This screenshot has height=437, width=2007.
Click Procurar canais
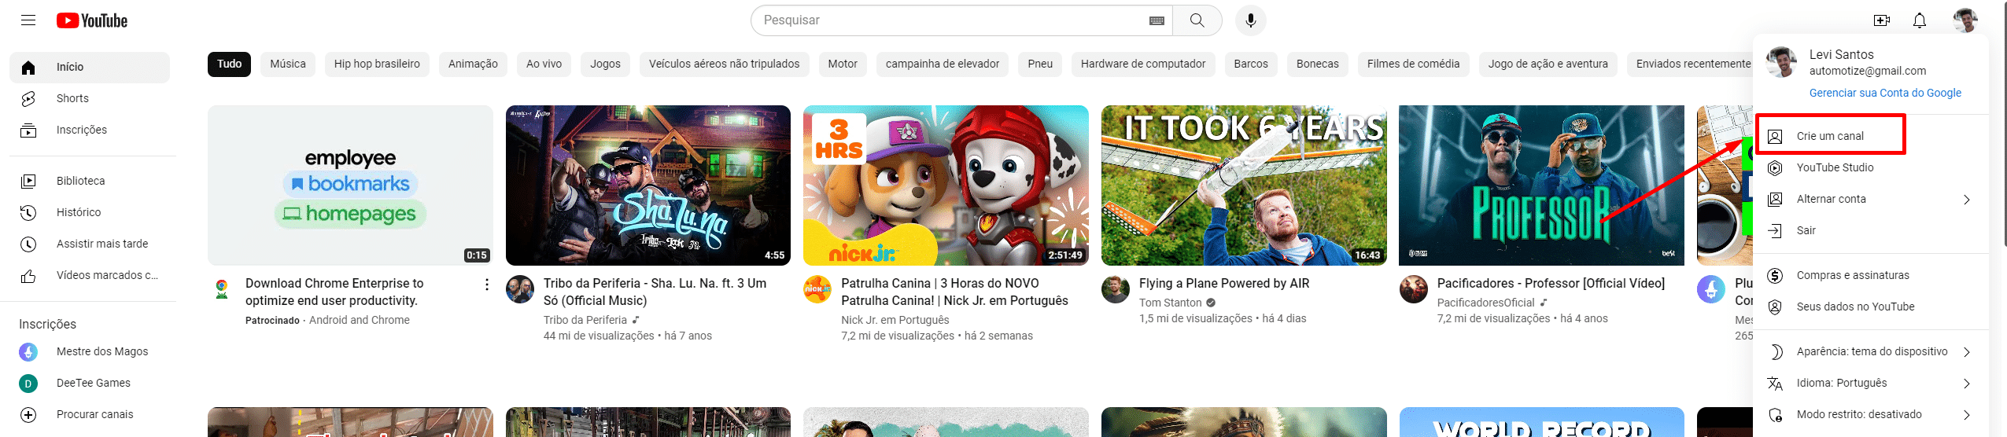pyautogui.click(x=90, y=414)
